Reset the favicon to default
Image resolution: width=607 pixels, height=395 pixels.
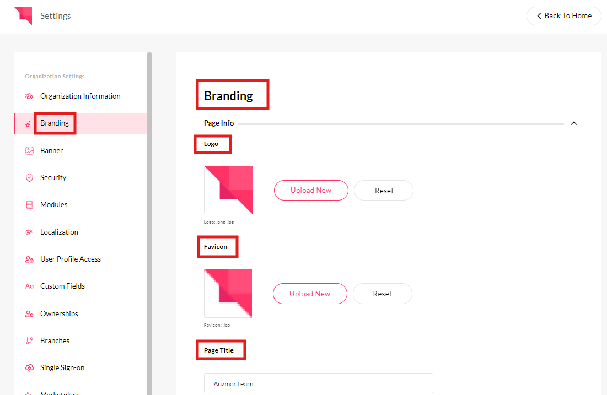[383, 294]
